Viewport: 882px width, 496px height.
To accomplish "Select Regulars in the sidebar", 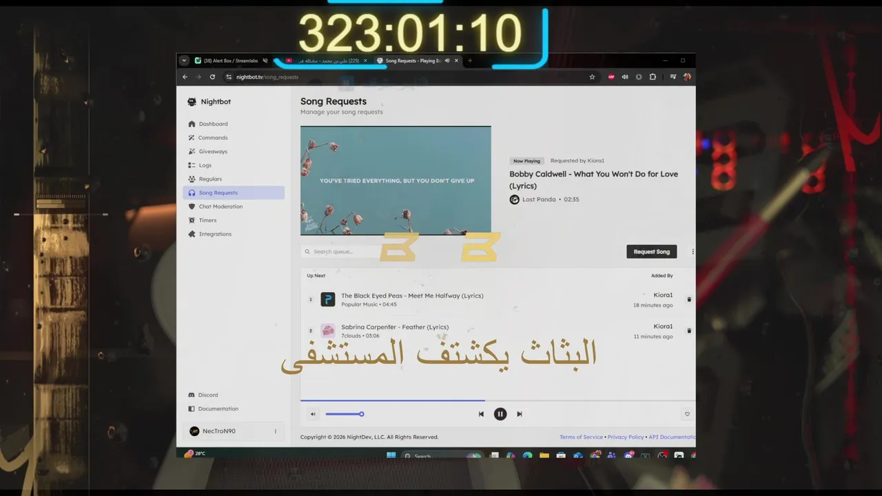I will point(234,179).
